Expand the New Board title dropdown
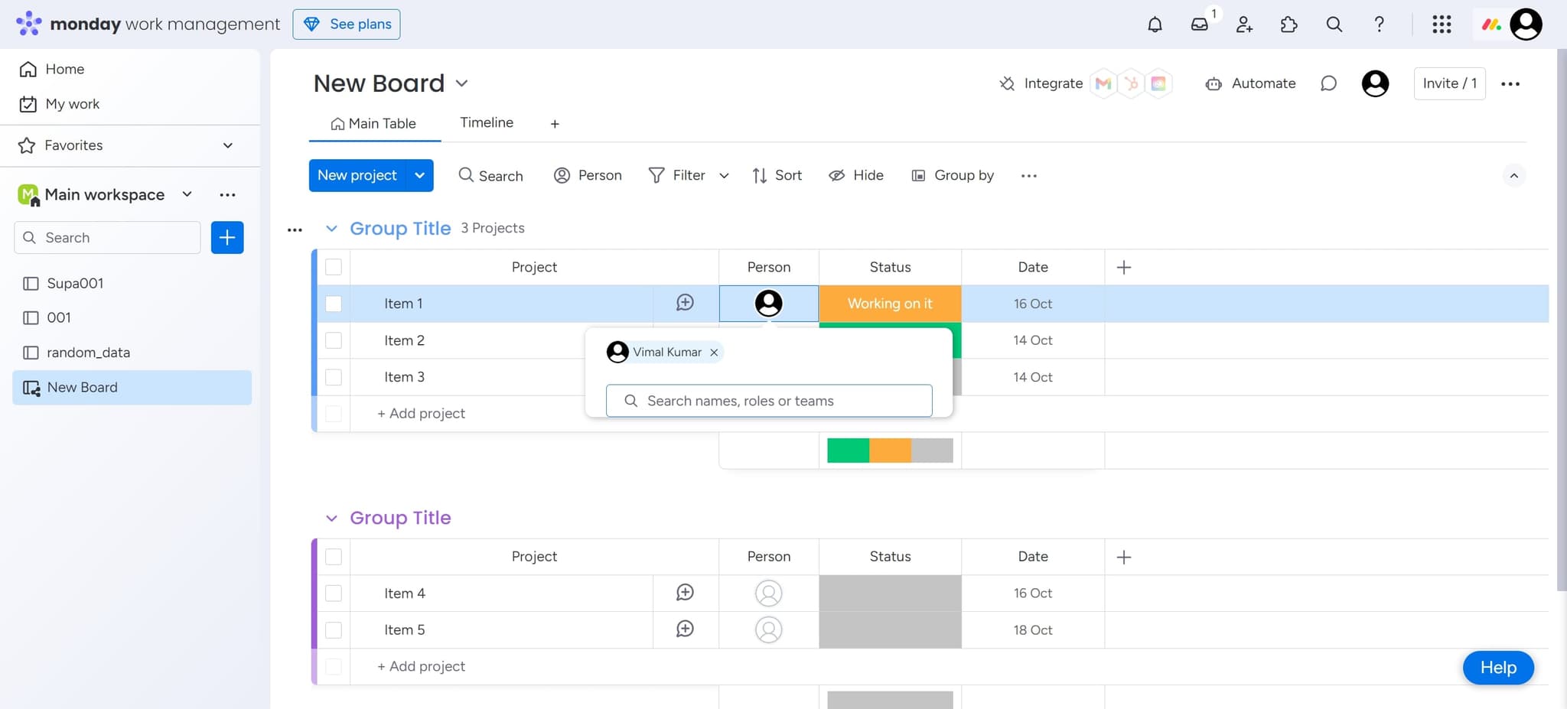This screenshot has width=1567, height=709. 462,83
